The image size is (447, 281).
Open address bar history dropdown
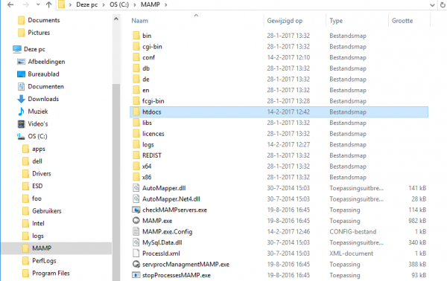pyautogui.click(x=432, y=5)
